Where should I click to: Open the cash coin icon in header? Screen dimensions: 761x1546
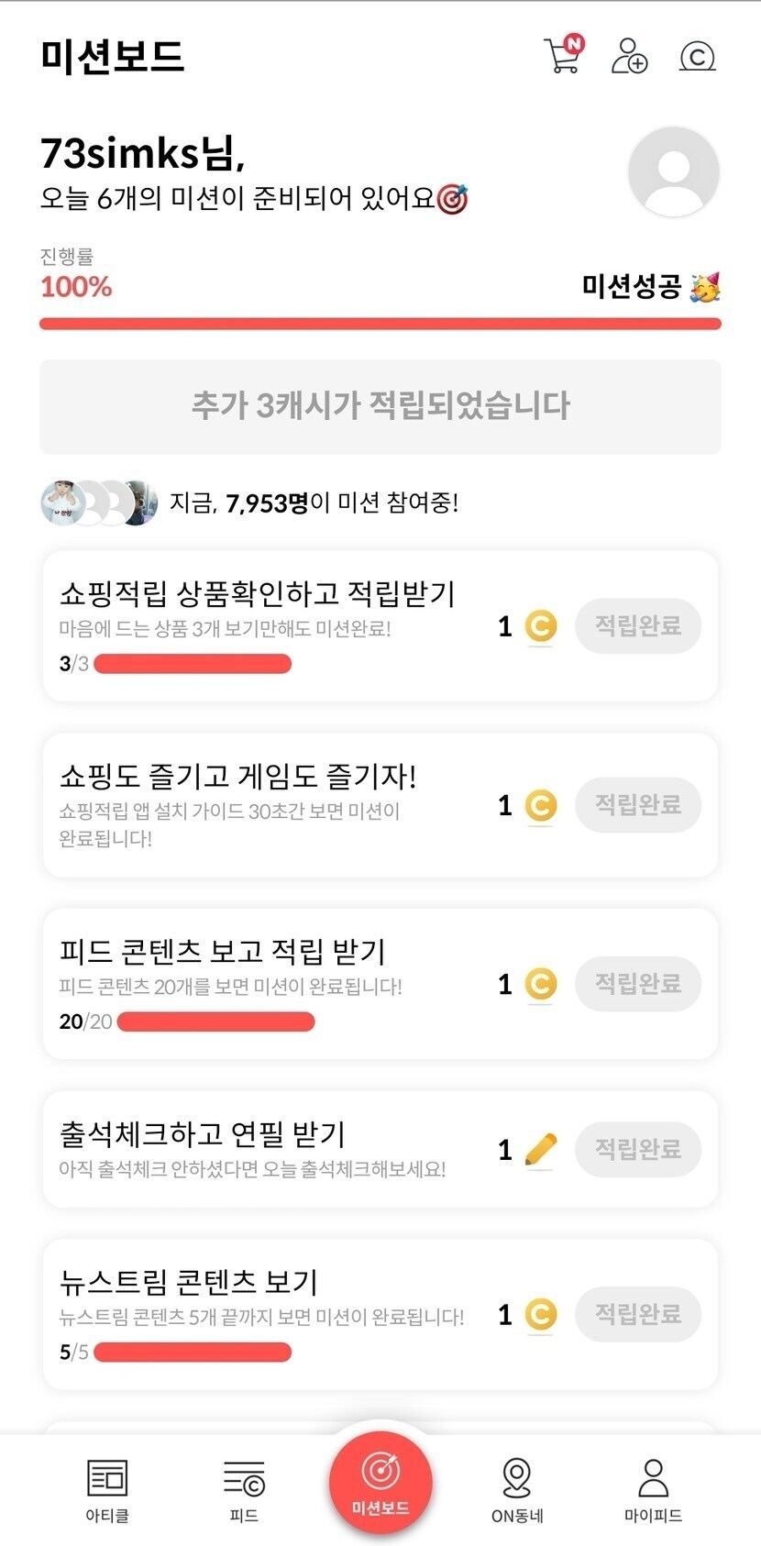pos(697,57)
